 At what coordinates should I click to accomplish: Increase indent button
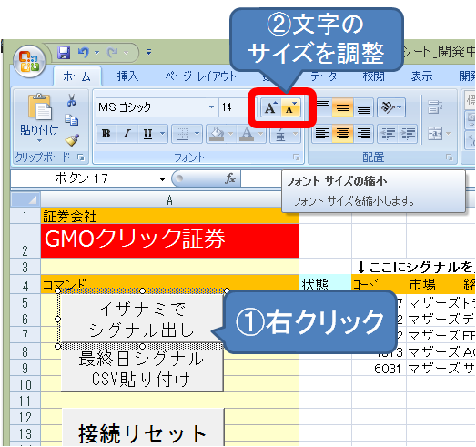[x=408, y=134]
